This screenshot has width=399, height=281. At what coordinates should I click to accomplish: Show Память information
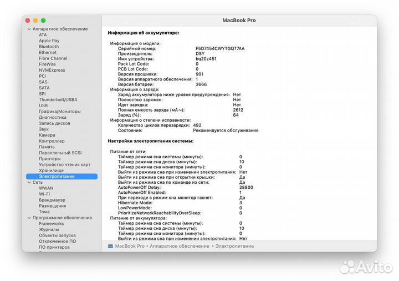pos(47,147)
